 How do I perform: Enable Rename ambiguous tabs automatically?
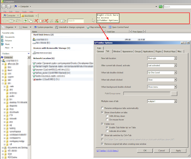click(x=102, y=108)
